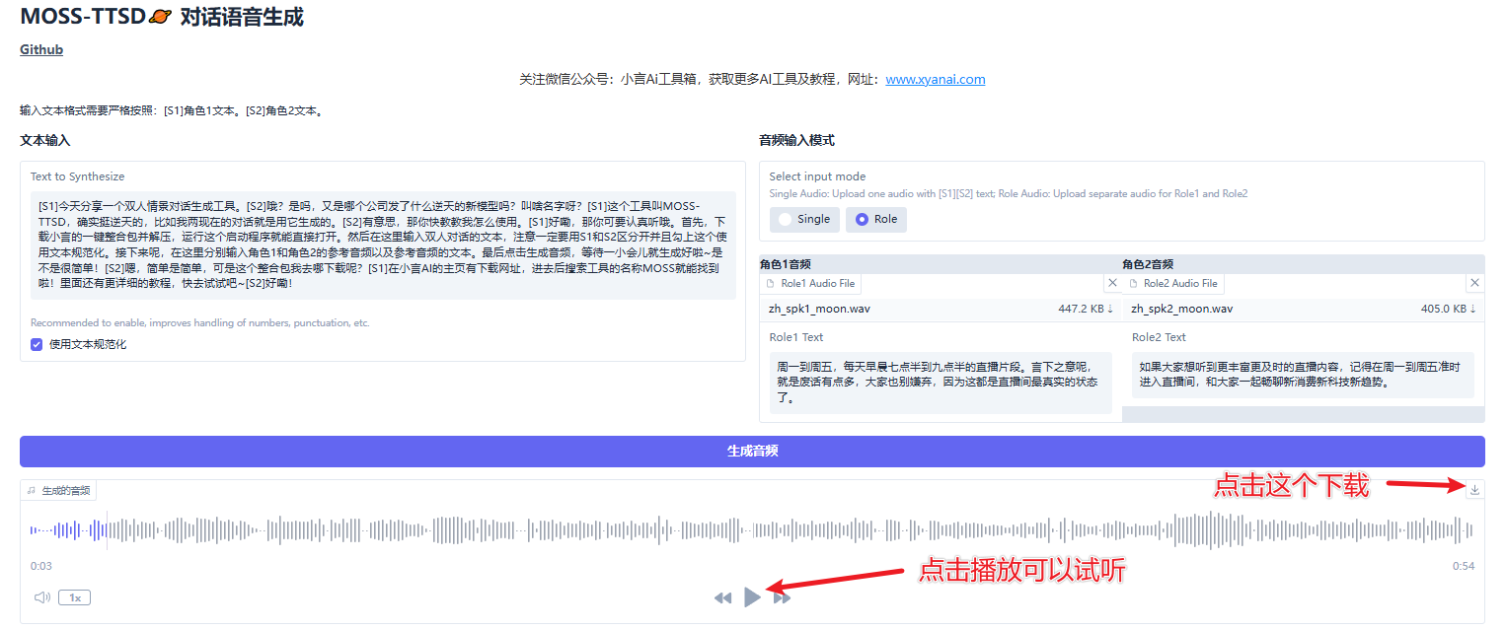The width and height of the screenshot is (1506, 630).
Task: Open the Github link
Action: coord(41,49)
